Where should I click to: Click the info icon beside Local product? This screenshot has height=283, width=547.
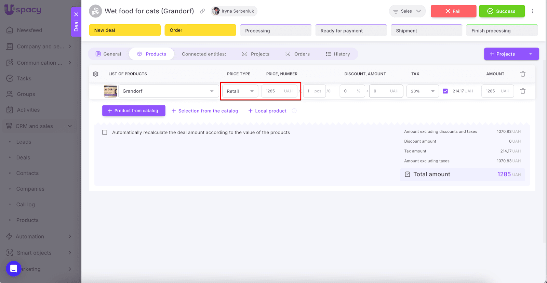pyautogui.click(x=294, y=111)
